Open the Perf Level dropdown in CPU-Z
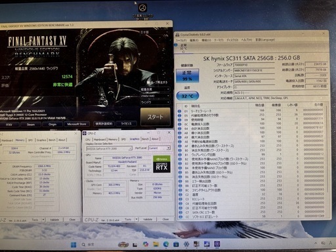Screen dimensions: 336x252 [x=159, y=148]
